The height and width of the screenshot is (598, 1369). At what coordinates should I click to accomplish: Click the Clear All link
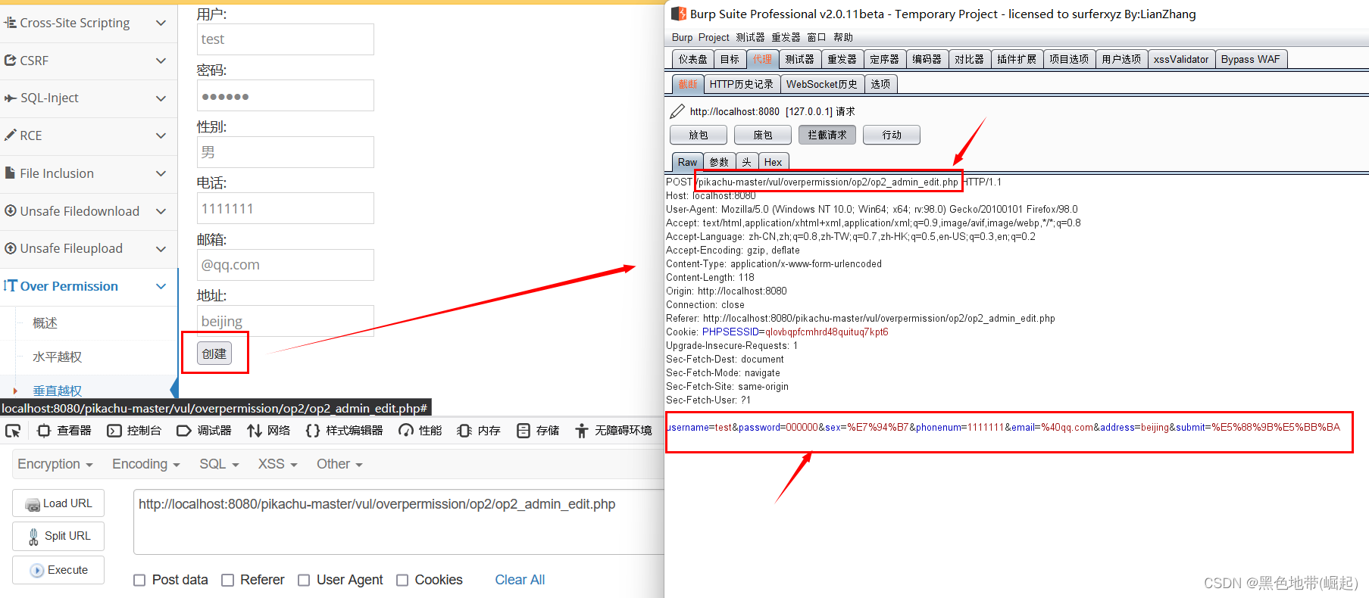click(520, 580)
